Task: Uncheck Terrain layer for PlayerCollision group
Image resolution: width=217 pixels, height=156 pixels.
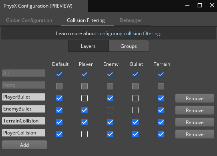Action: pos(161,134)
